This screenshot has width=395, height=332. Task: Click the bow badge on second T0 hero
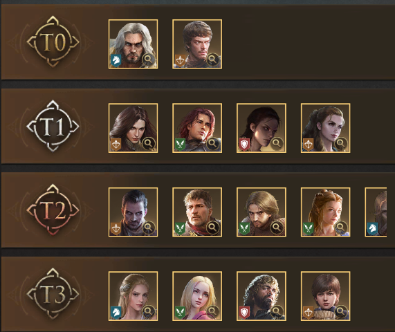click(x=180, y=60)
